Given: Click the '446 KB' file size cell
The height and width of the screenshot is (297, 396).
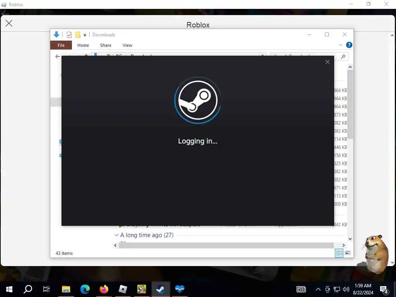Looking at the screenshot, I should coord(340,147).
